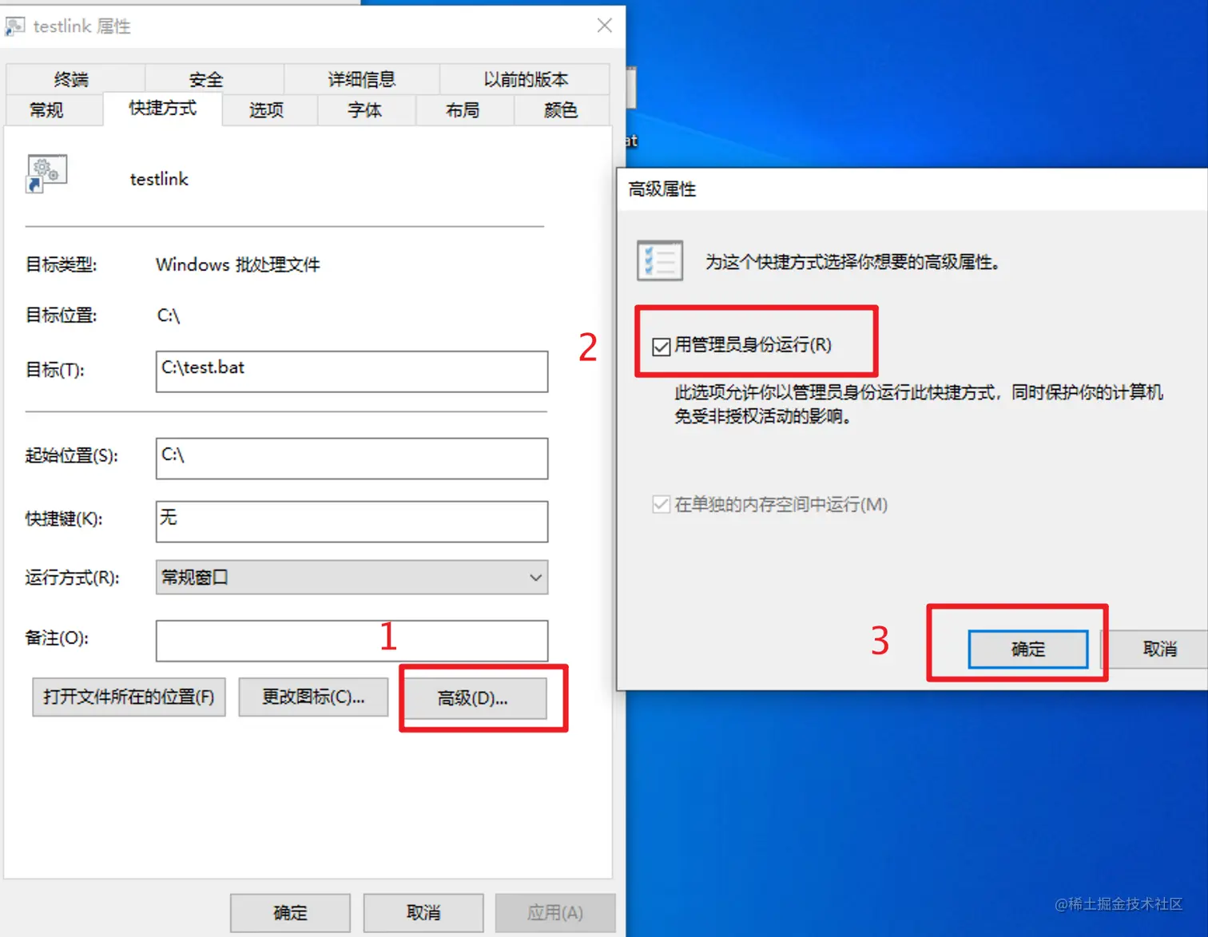Switch to the 安全 tab

tap(205, 78)
